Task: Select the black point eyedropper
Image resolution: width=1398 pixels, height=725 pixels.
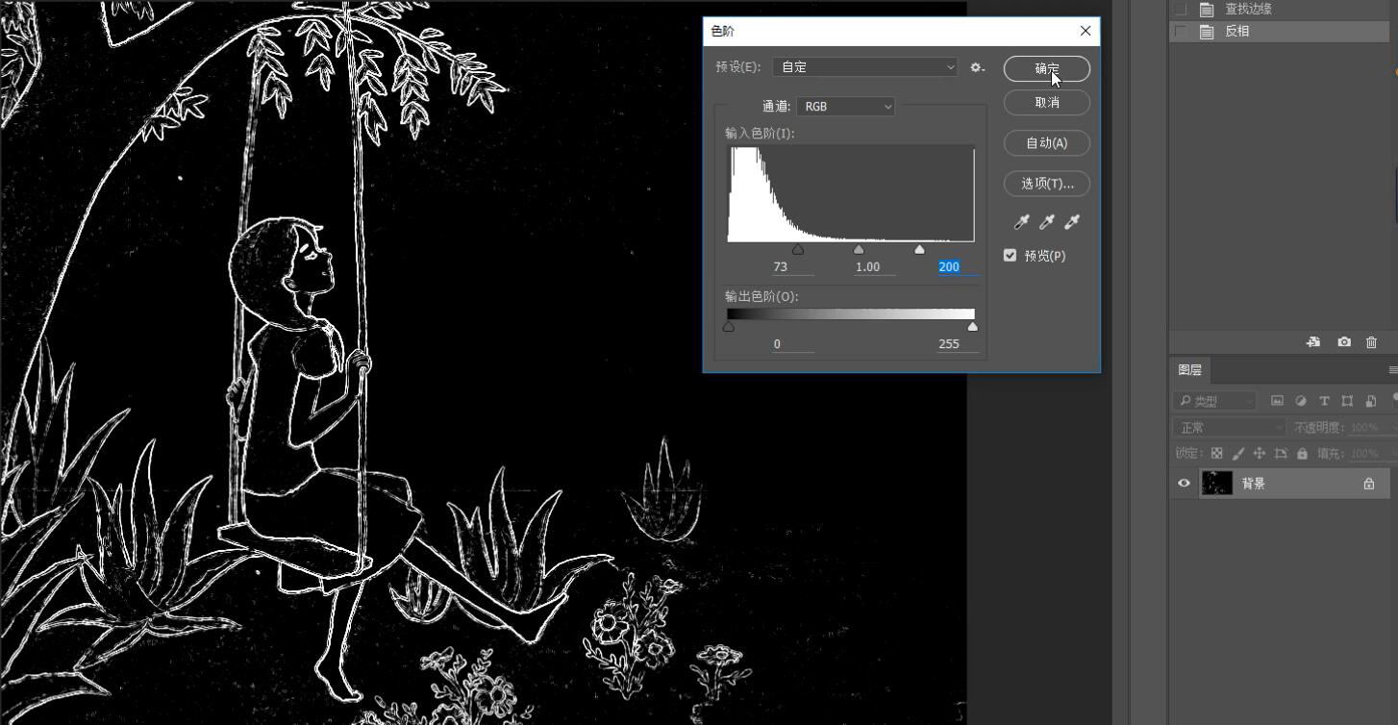Action: [x=1022, y=222]
